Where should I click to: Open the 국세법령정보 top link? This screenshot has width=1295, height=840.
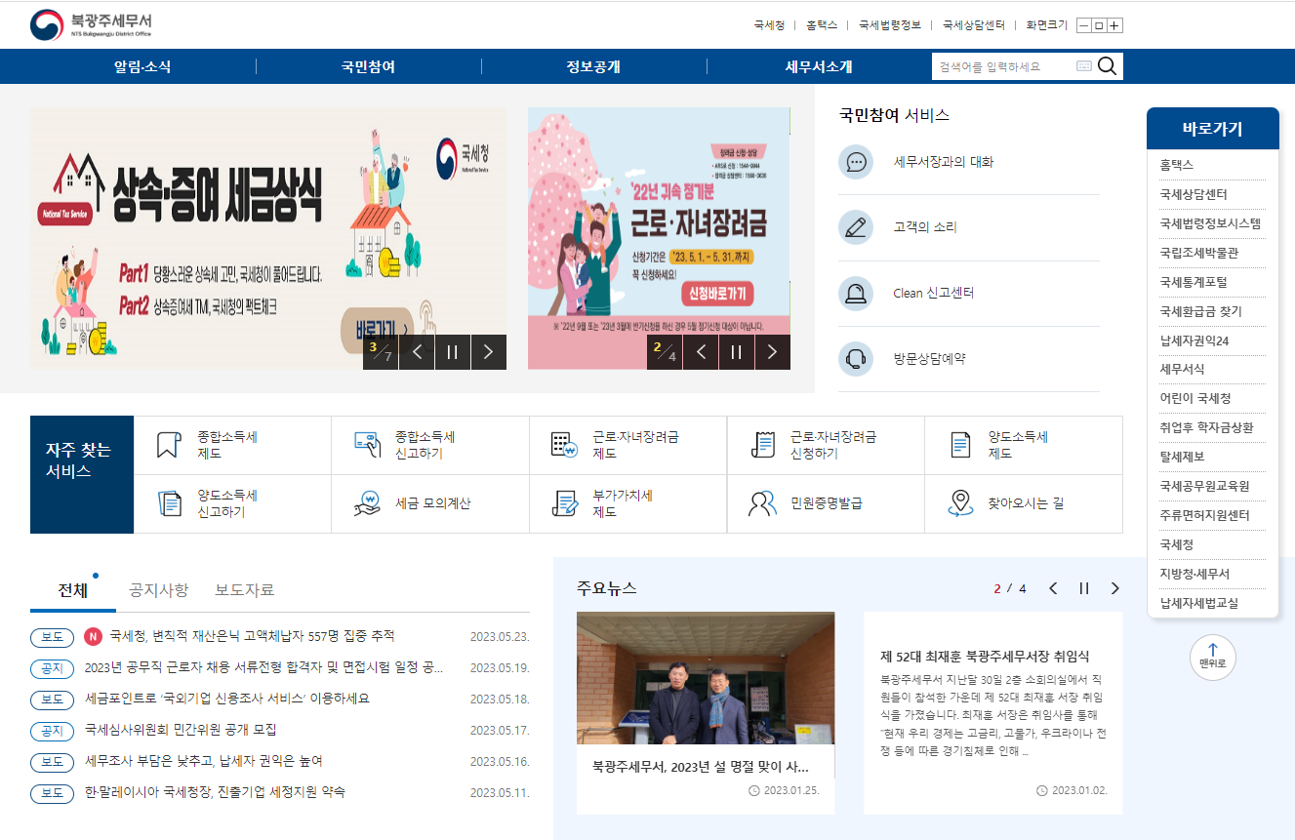(890, 25)
